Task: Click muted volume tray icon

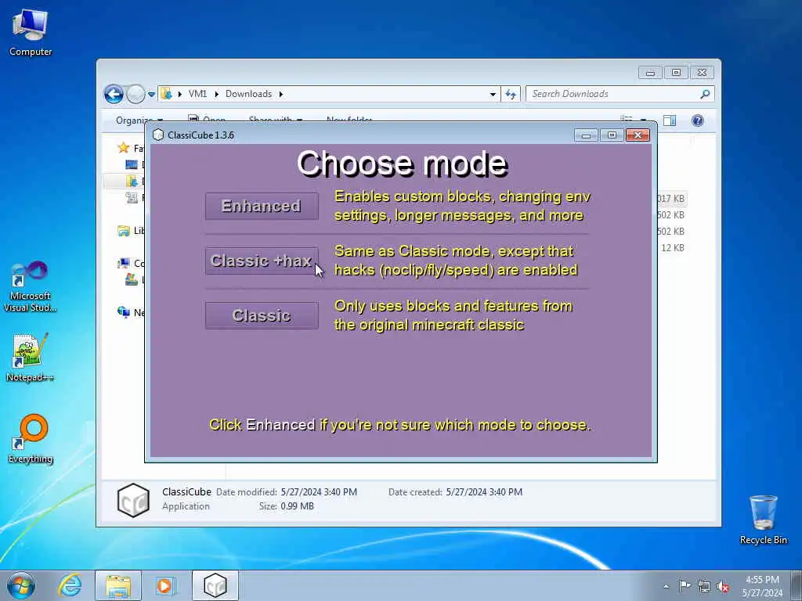Action: (x=723, y=586)
